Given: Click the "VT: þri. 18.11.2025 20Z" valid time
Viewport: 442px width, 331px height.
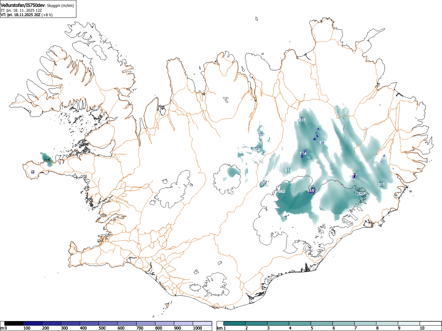Looking at the screenshot, I should point(20,15).
